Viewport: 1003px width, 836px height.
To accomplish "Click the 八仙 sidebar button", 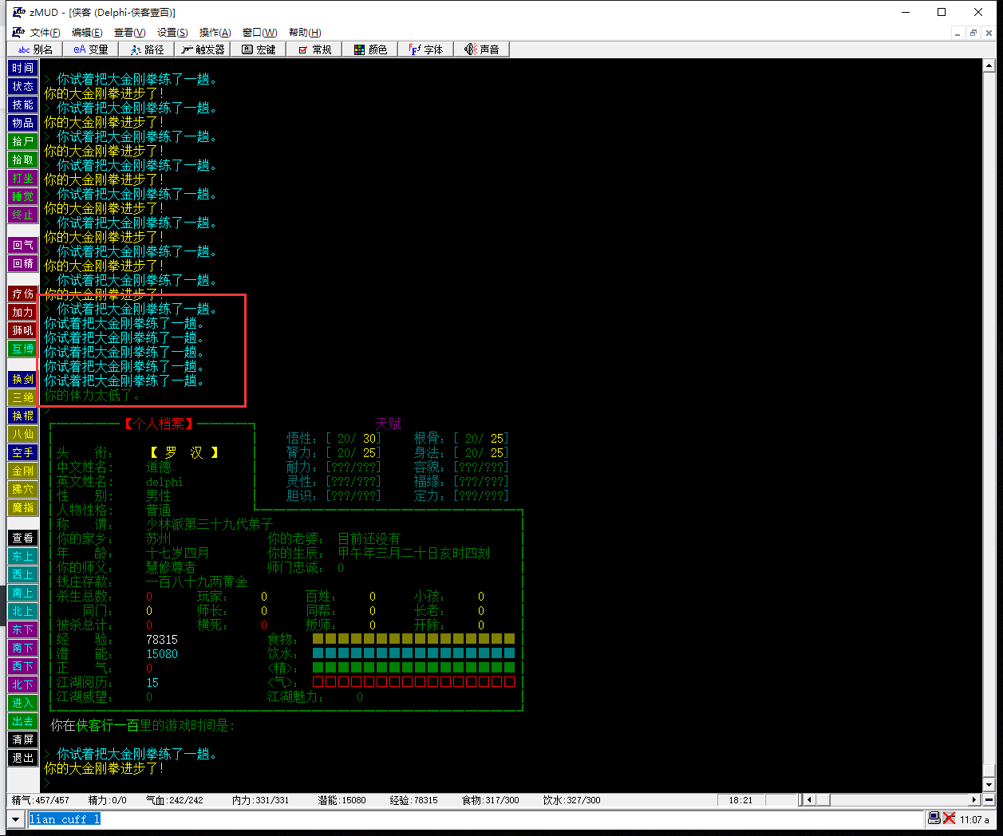I will [x=23, y=434].
